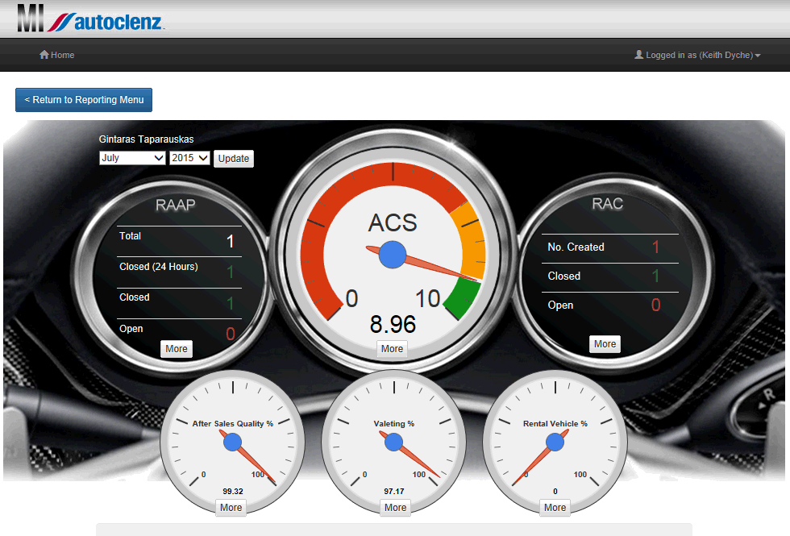Click After Sales Quality gauge needle hub
The image size is (790, 536).
(232, 443)
